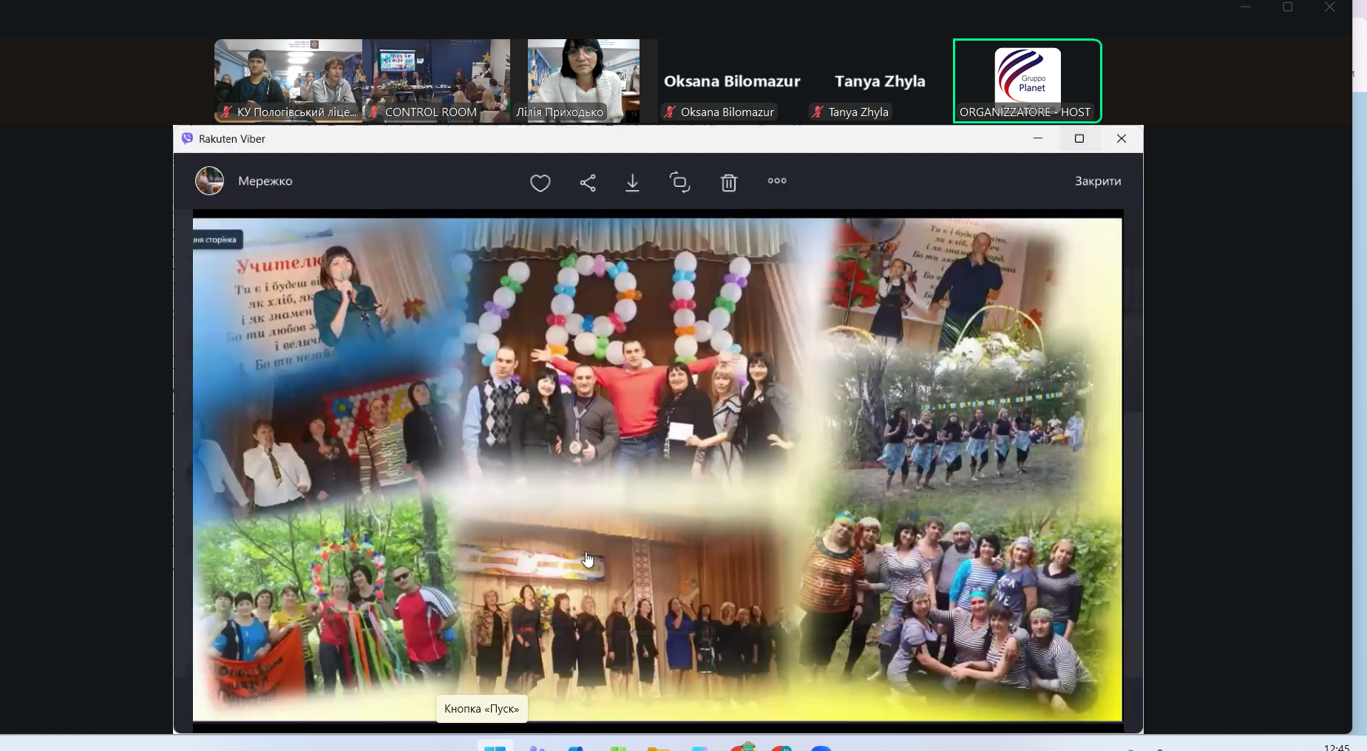This screenshot has width=1367, height=751.
Task: Like the photo with the heart icon
Action: click(540, 183)
